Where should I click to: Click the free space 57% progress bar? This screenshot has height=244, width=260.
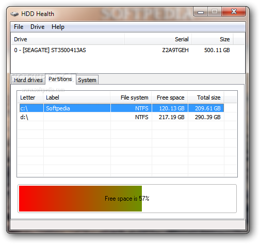coord(127,199)
